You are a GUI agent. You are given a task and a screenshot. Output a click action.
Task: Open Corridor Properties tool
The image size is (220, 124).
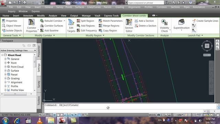click(31, 25)
